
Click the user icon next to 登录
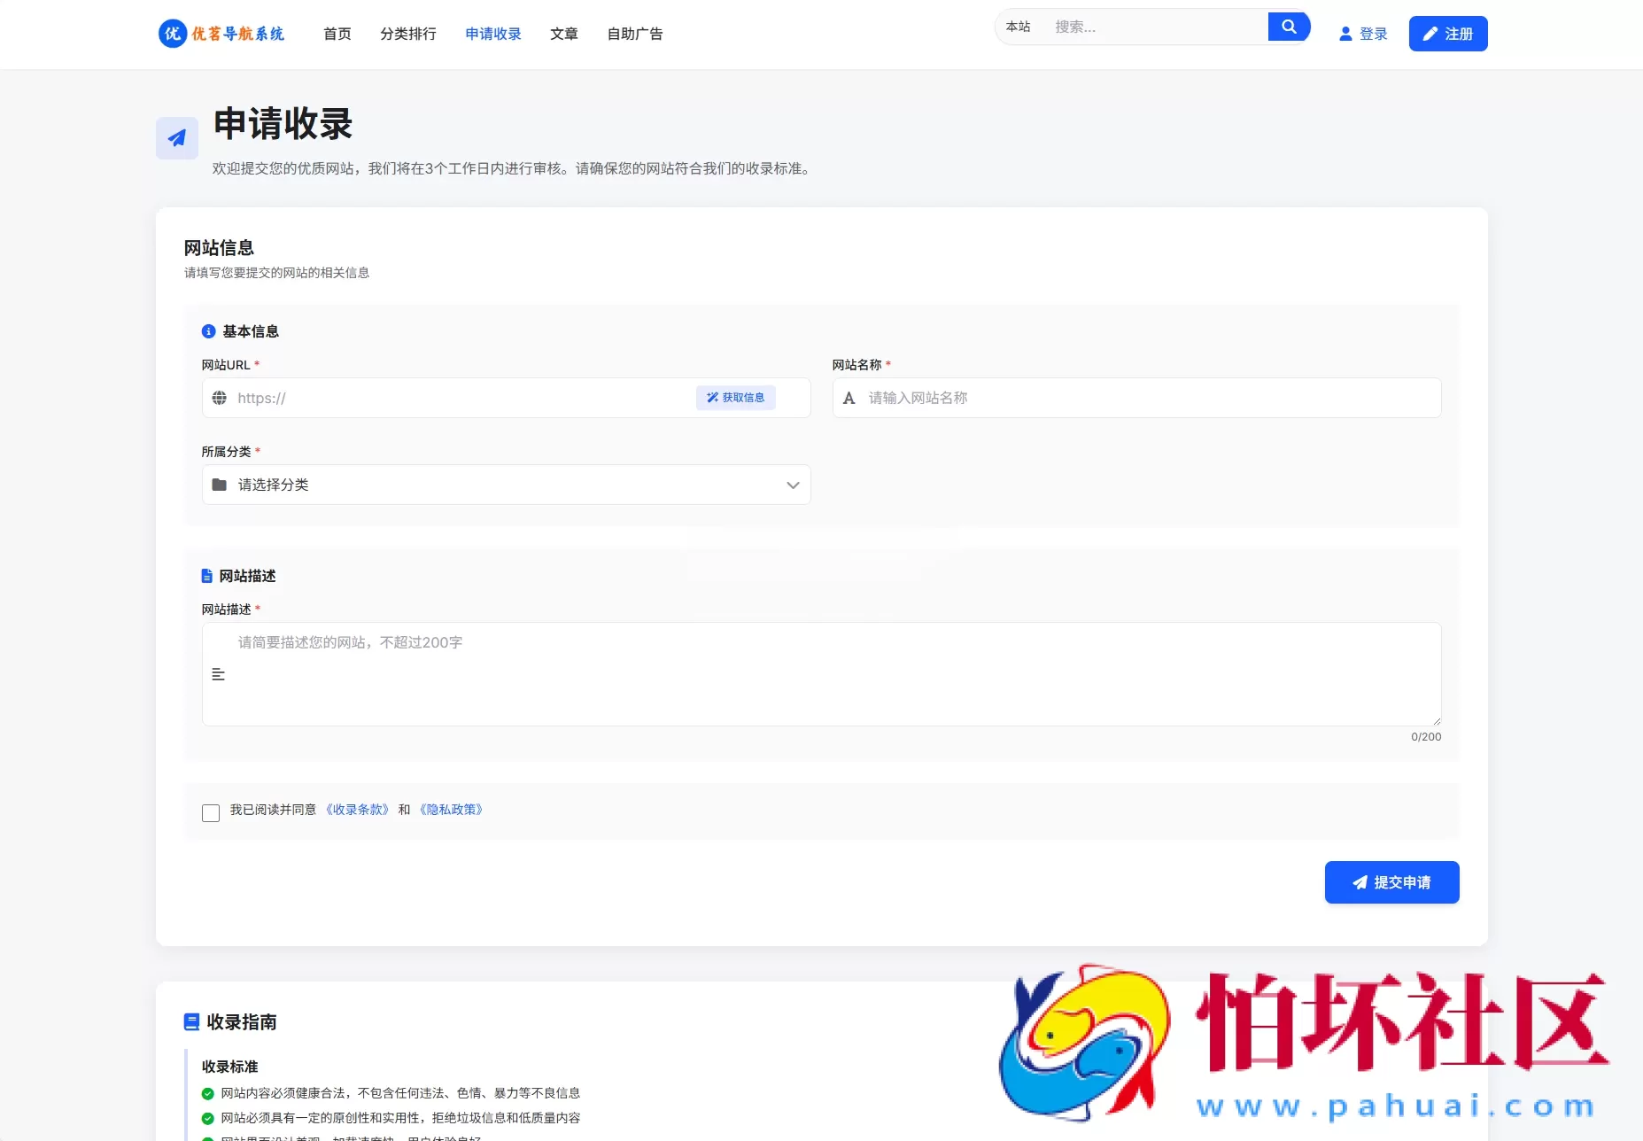[x=1345, y=34]
